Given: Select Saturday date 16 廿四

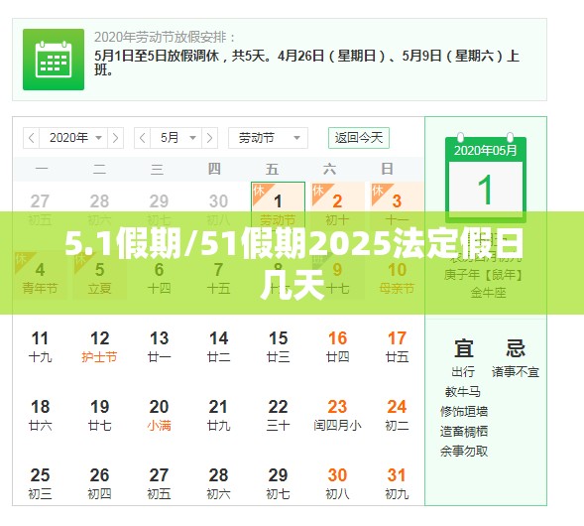Looking at the screenshot, I should pos(337,346).
